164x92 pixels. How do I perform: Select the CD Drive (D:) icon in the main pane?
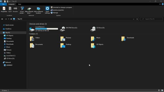tap(93, 29)
